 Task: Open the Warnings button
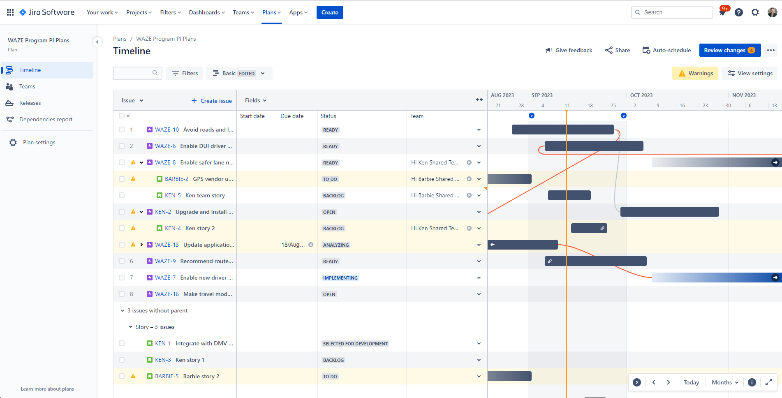[x=695, y=73]
